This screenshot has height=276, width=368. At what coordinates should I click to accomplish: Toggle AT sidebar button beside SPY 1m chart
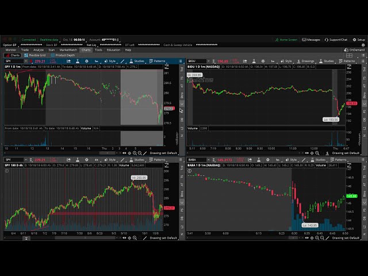182,86
